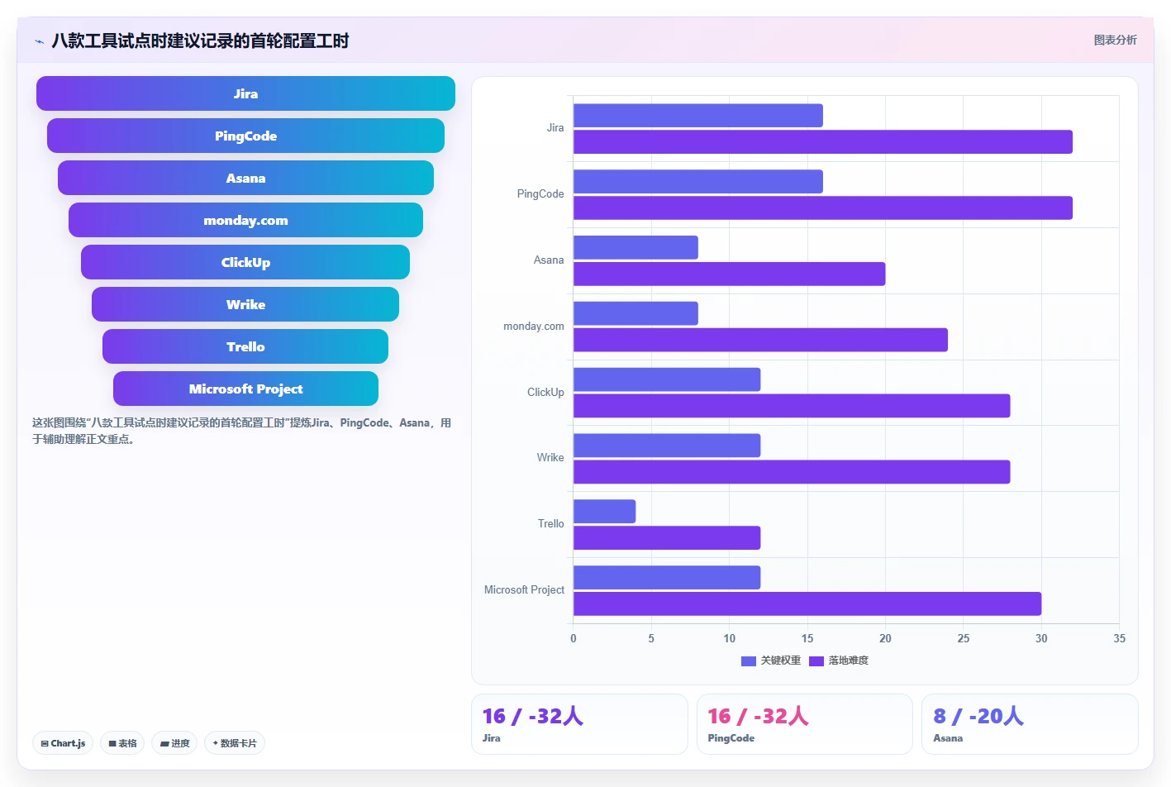
Task: Toggle the 关键权重 legend item
Action: (771, 661)
